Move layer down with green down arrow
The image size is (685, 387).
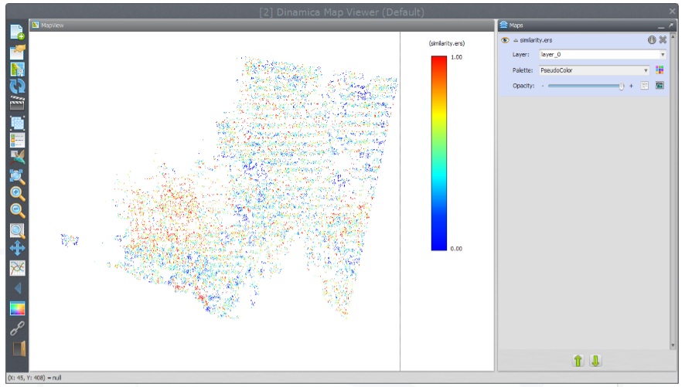(595, 360)
